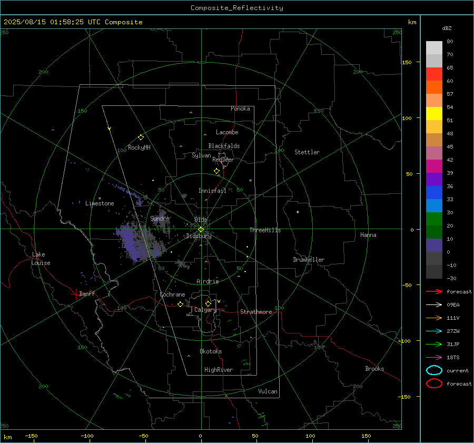
Task: Click the yellow diamond marker above Calgary
Action: coord(208,303)
